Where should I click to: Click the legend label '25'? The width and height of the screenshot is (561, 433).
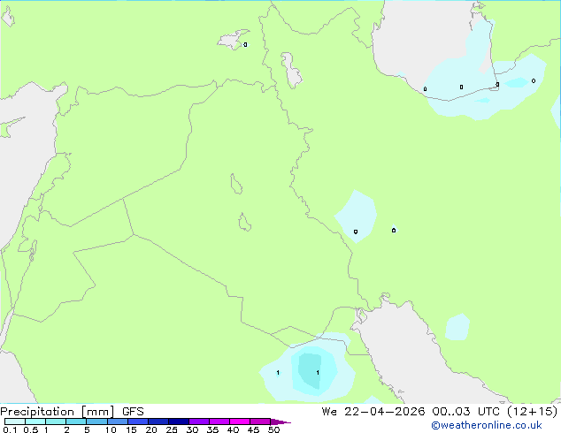click(x=172, y=429)
